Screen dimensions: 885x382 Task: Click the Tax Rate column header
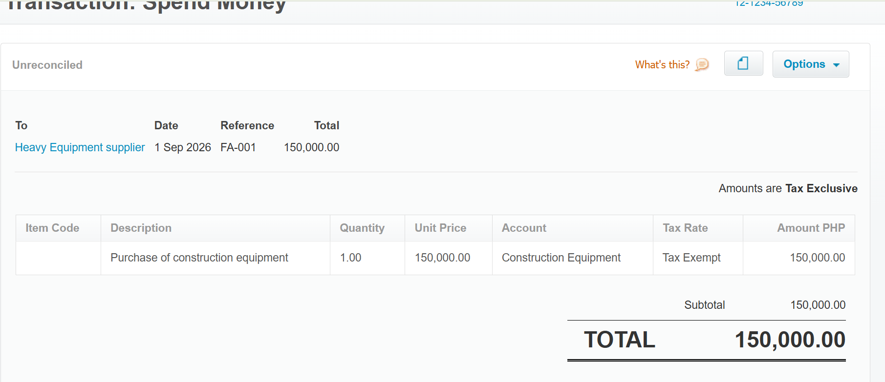tap(685, 228)
